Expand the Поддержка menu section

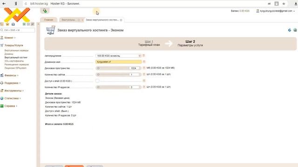click(x=11, y=83)
